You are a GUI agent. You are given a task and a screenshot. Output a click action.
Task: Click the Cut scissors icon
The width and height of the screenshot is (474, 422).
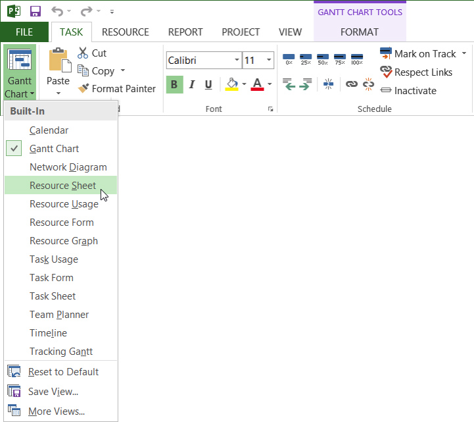(83, 53)
